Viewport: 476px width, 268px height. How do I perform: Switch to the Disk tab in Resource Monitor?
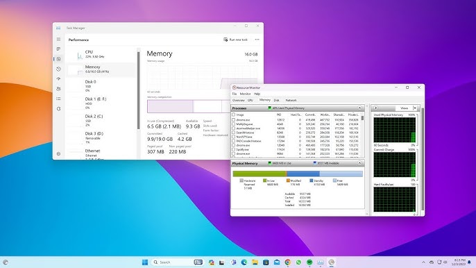[277, 100]
